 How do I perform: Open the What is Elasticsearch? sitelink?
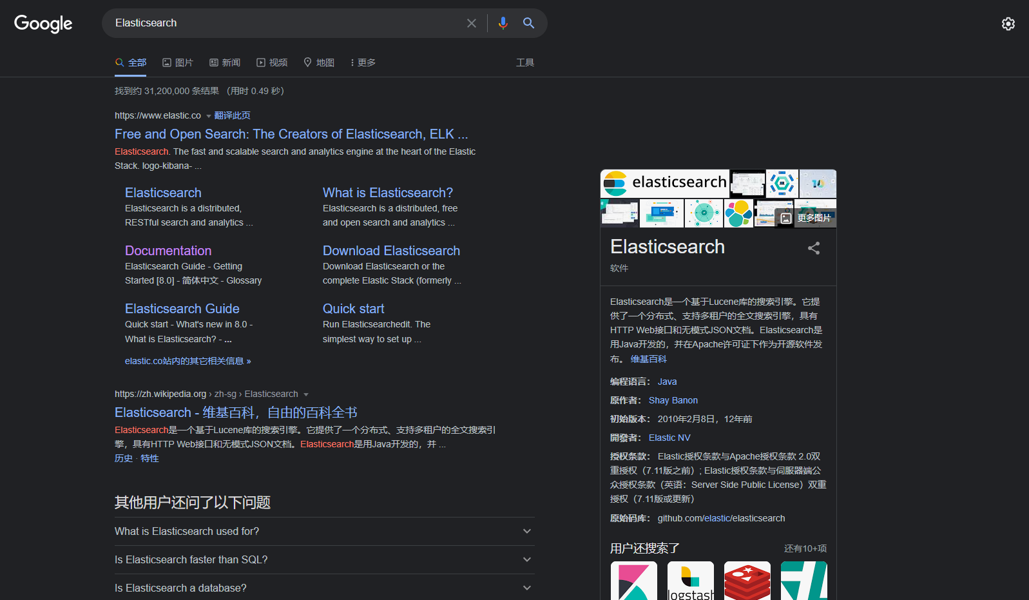click(388, 193)
